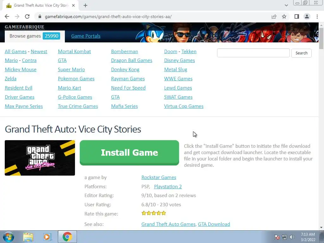Bookmark this page with star icon
This screenshot has width=324, height=243.
tap(284, 16)
